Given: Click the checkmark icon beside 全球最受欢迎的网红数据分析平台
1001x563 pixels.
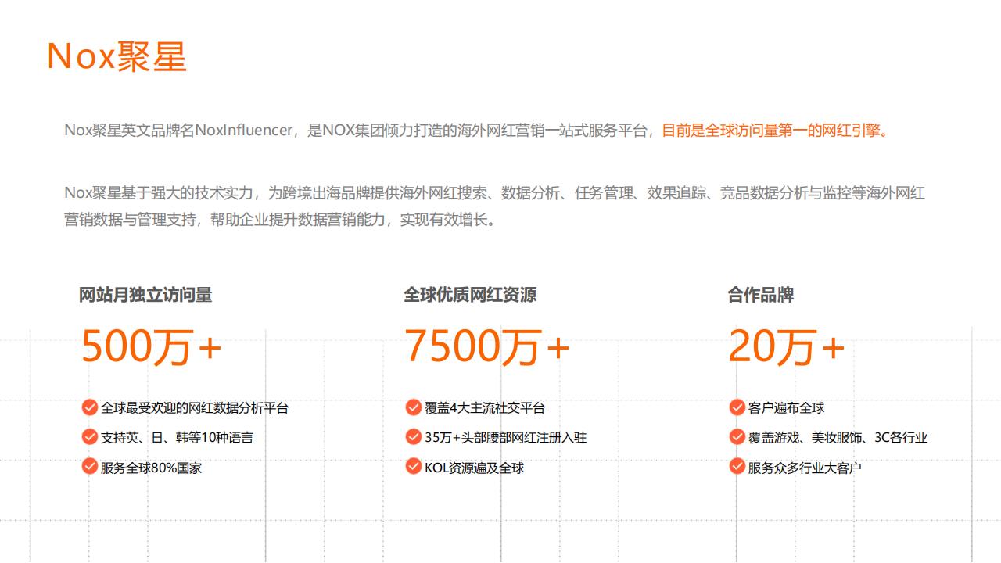Looking at the screenshot, I should tap(89, 407).
